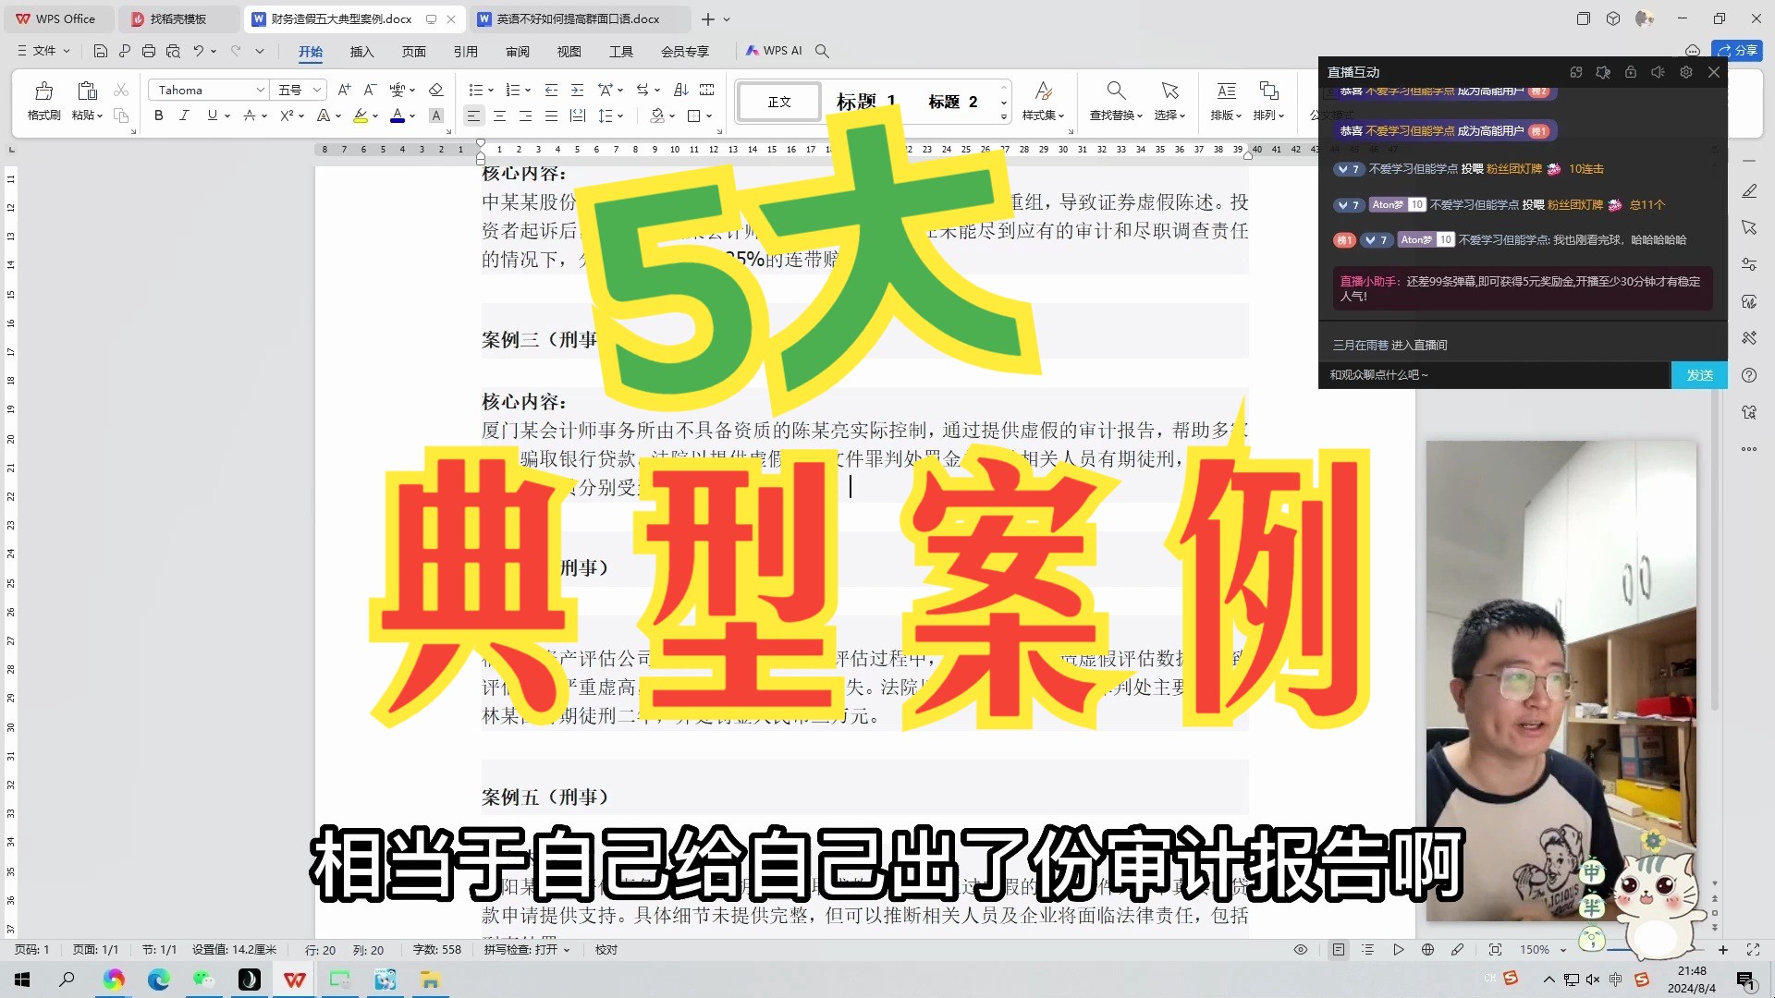Click the zoom in plus on the zoom slider
The image size is (1775, 998).
[1723, 950]
